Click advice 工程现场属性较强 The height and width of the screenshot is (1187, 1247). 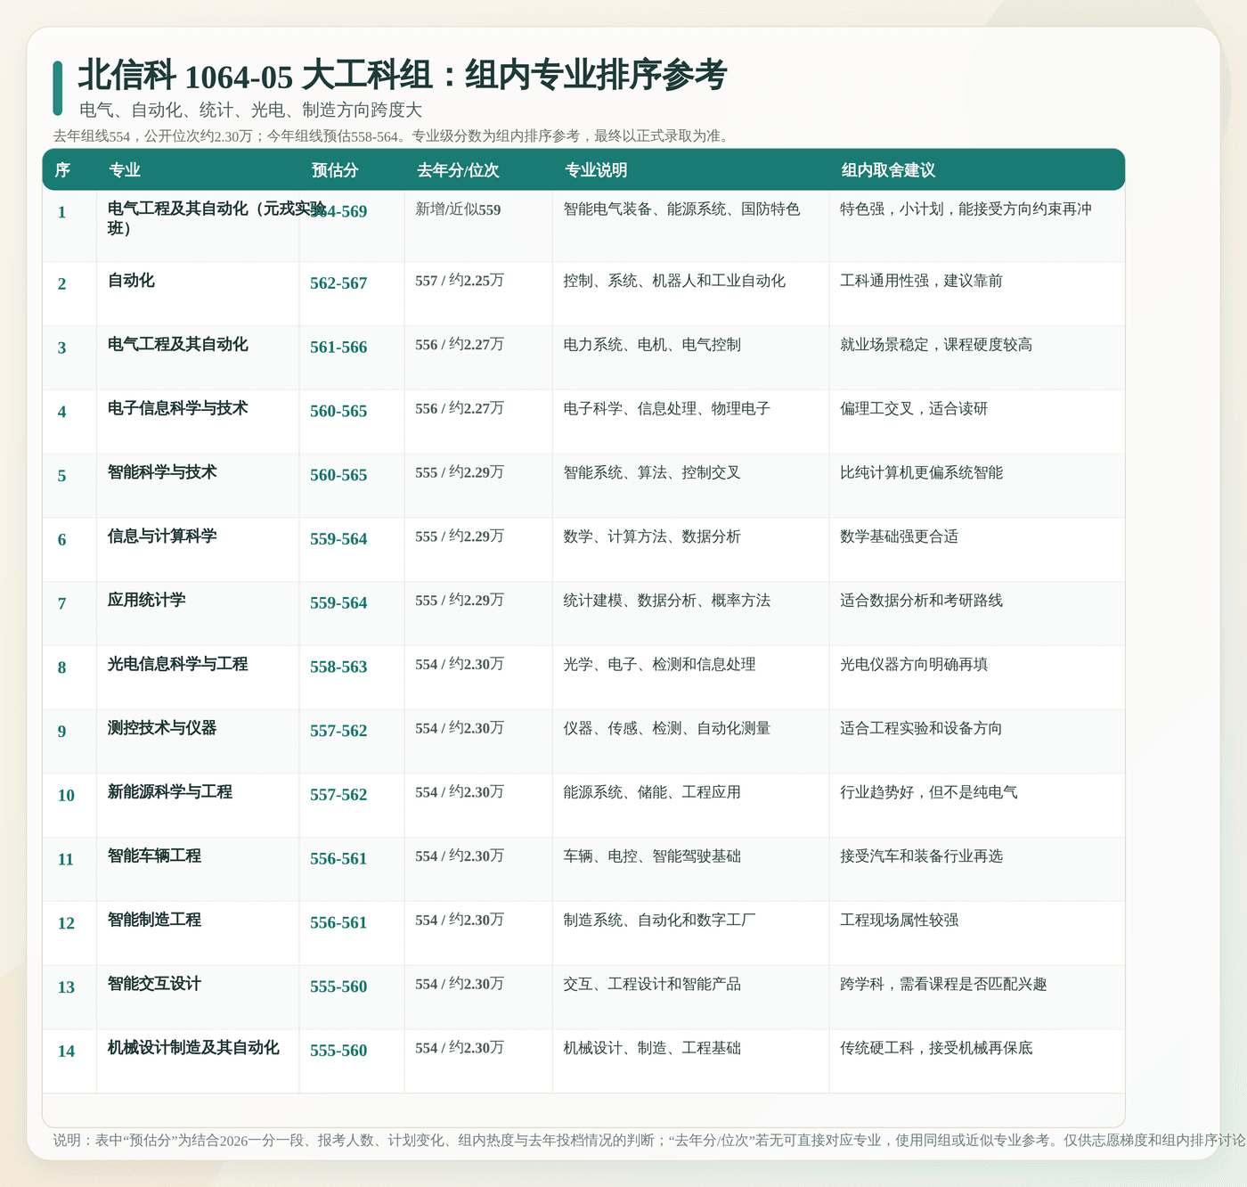click(900, 921)
